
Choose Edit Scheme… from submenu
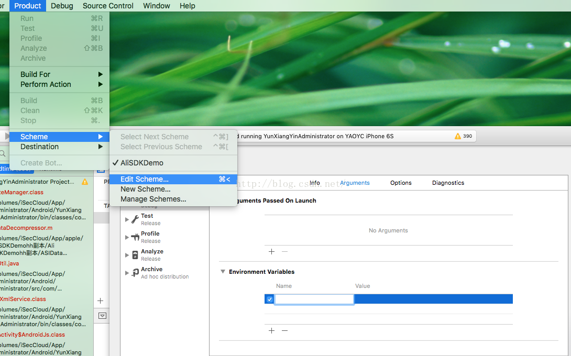coord(173,179)
